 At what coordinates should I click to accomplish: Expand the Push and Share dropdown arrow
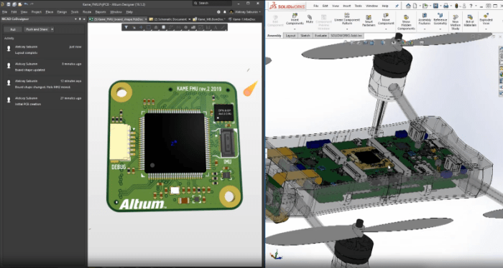coord(52,29)
